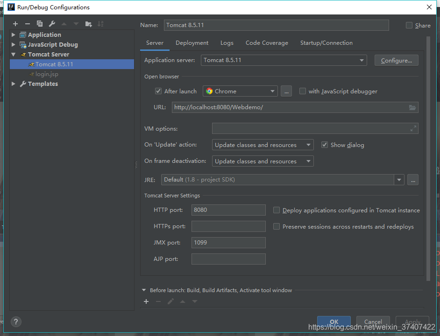Click the OK button

(334, 322)
